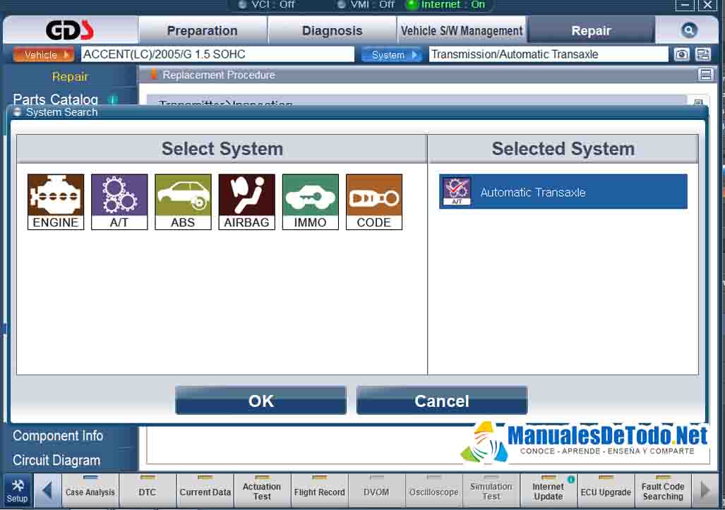This screenshot has height=510, width=725.
Task: Pick the AIRBAG system icon
Action: pyautogui.click(x=246, y=202)
